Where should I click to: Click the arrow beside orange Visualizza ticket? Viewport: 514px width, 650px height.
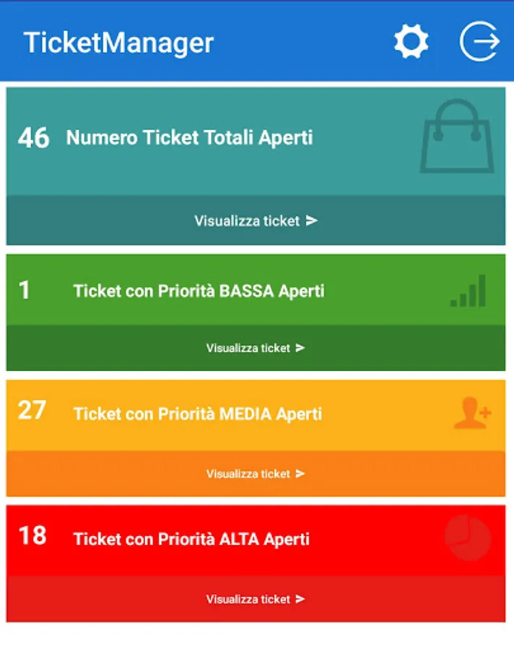[x=300, y=473]
